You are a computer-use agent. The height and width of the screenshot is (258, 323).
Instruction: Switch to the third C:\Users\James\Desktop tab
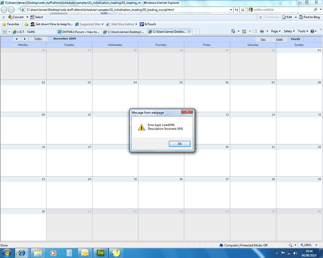tap(125, 32)
